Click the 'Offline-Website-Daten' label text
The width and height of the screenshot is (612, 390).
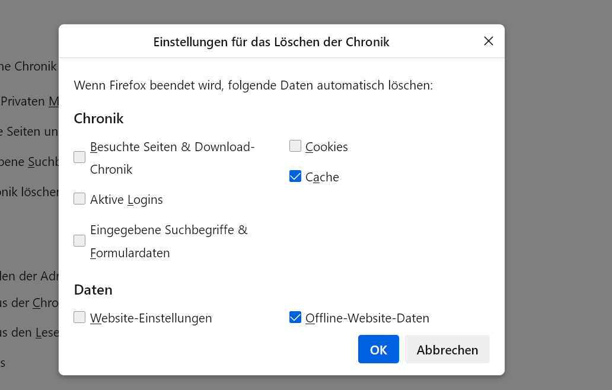coord(367,318)
